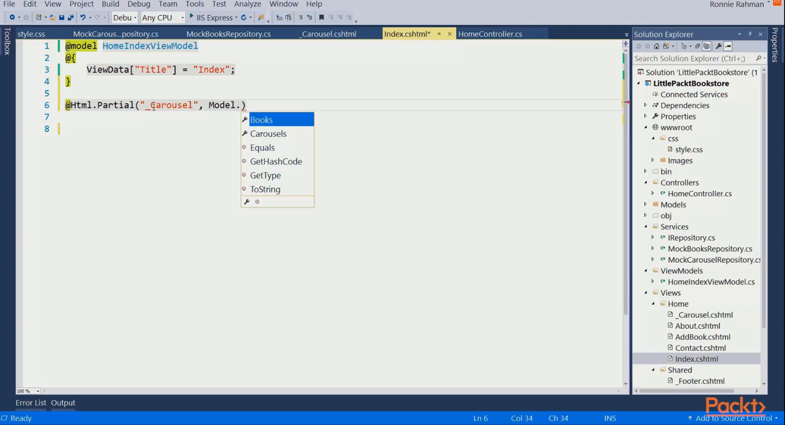Click the Ronnie Rahman account name

click(737, 5)
